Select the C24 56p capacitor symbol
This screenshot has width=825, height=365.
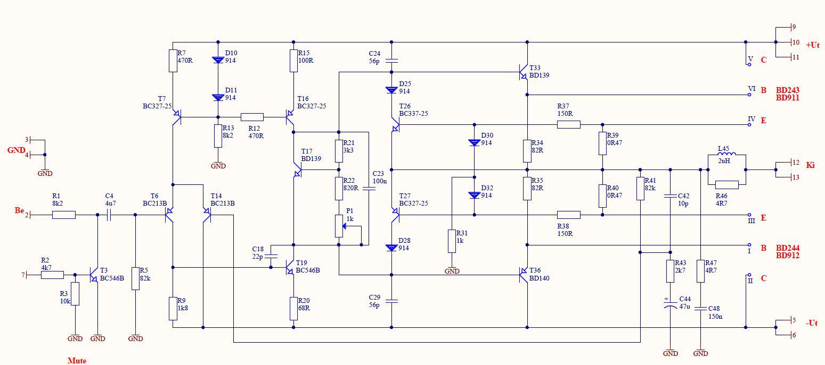pyautogui.click(x=391, y=60)
